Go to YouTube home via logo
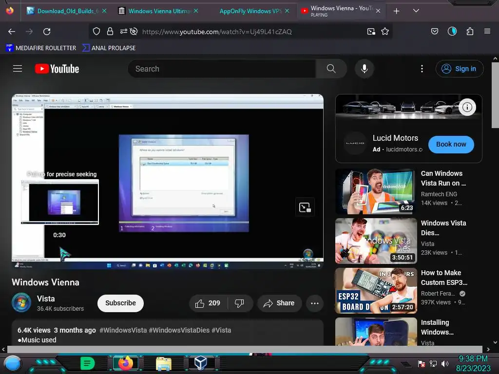 [57, 69]
